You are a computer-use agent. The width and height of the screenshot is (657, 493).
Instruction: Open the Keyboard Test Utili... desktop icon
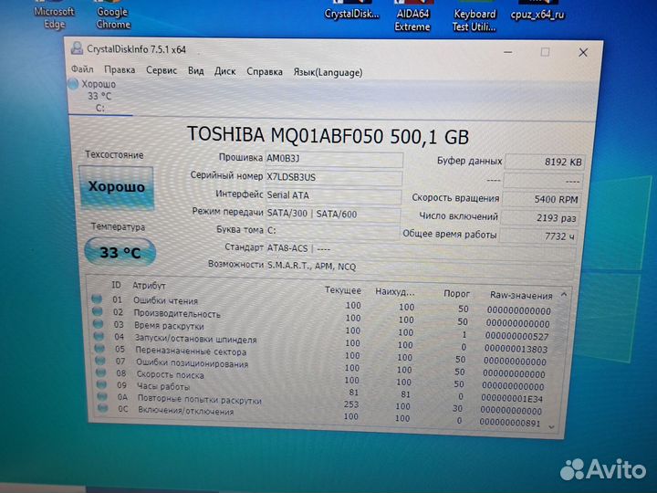(x=474, y=17)
